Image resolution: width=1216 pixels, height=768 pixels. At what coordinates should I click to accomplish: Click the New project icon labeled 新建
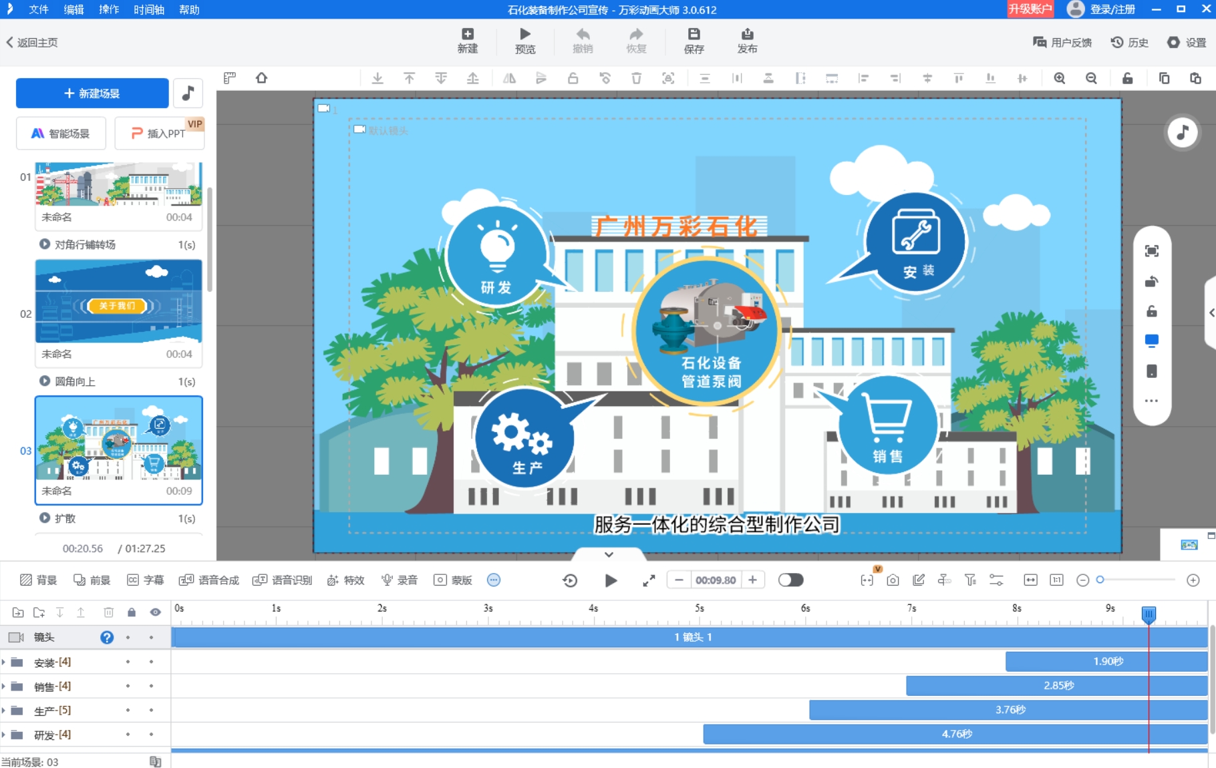click(x=467, y=41)
